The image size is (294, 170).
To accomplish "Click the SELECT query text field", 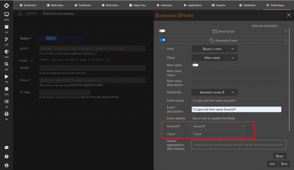I will point(92,48).
